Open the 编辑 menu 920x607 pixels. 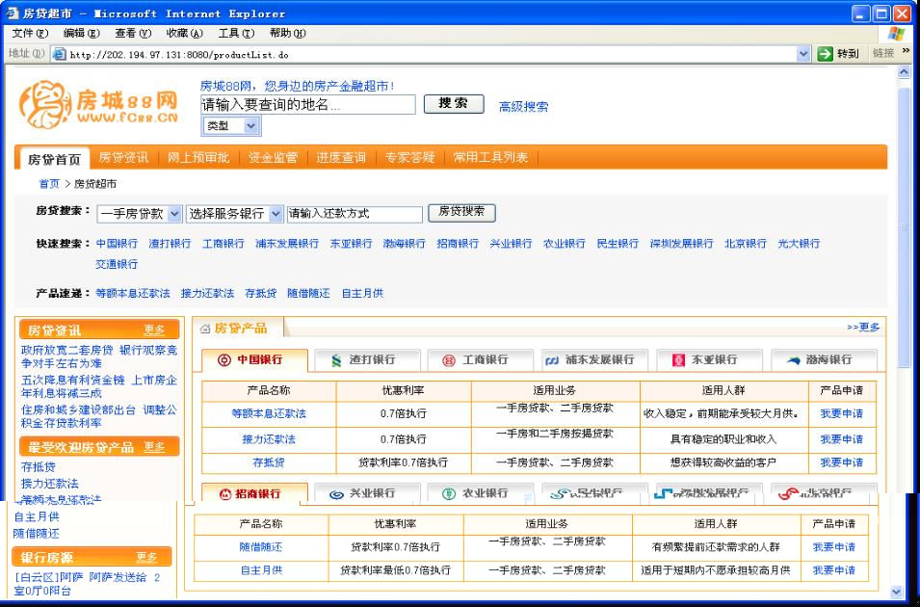pyautogui.click(x=82, y=34)
